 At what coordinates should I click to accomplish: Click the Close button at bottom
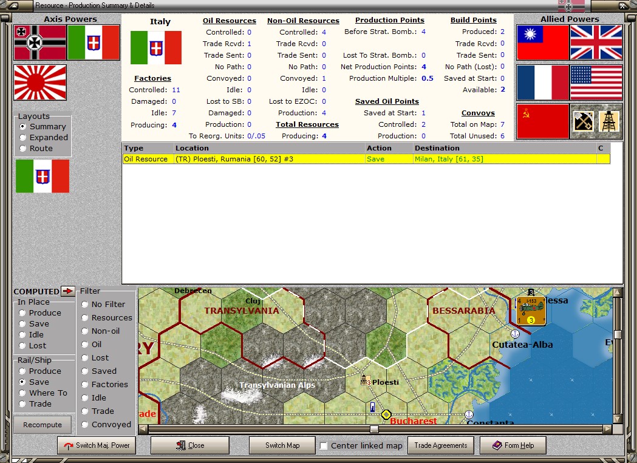pyautogui.click(x=190, y=445)
